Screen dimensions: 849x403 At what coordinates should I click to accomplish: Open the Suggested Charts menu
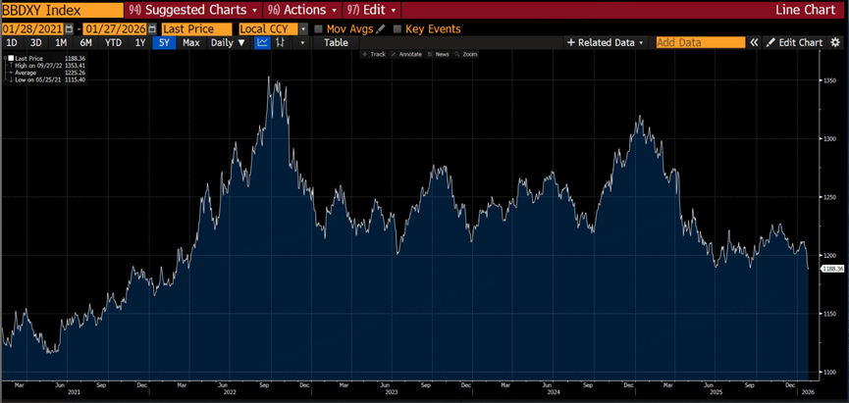(193, 10)
